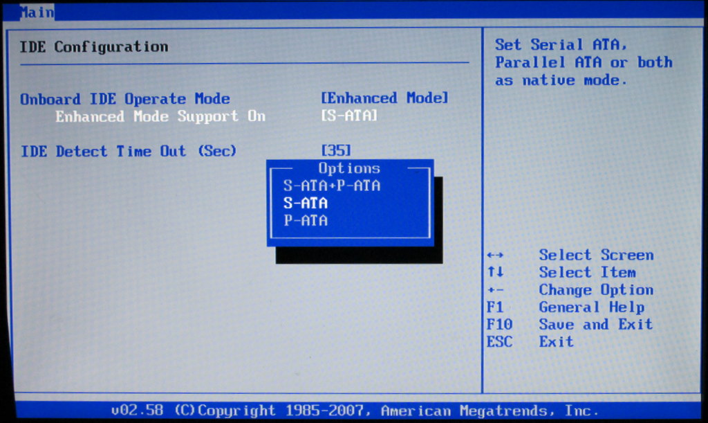
Task: Click the F1 key indicator
Action: click(x=495, y=307)
